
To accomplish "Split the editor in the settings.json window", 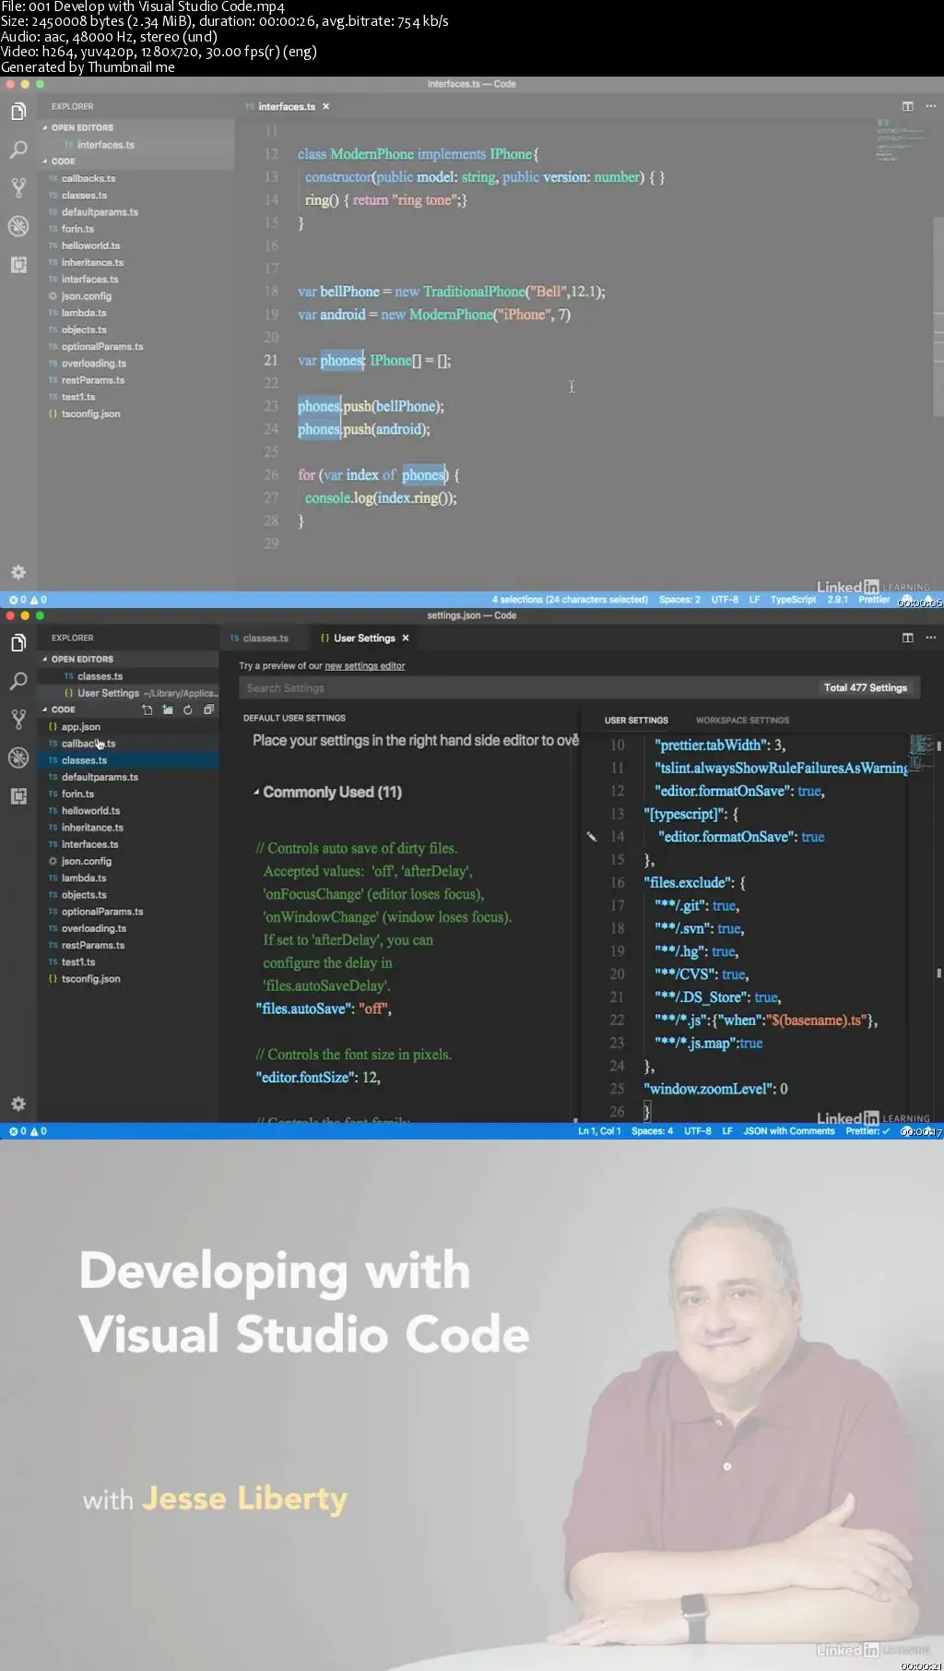I will [x=907, y=638].
